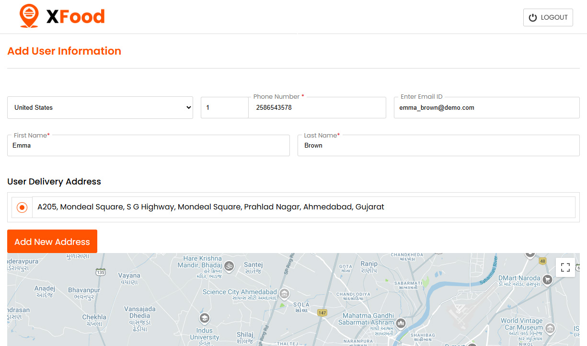Click the Route 147 highway shield on map
This screenshot has width=587, height=346.
[x=322, y=313]
